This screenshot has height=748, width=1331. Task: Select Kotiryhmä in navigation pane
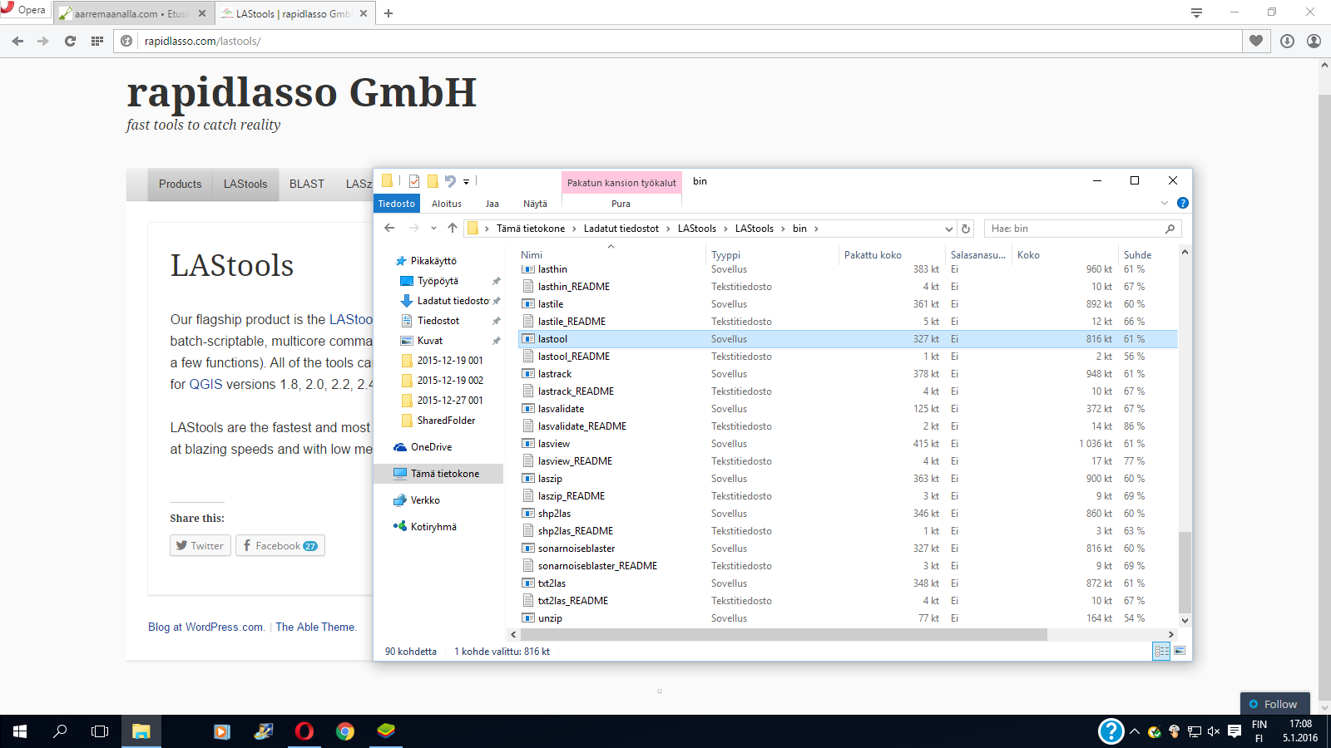pos(433,527)
